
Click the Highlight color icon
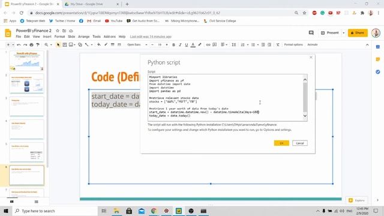point(200,45)
